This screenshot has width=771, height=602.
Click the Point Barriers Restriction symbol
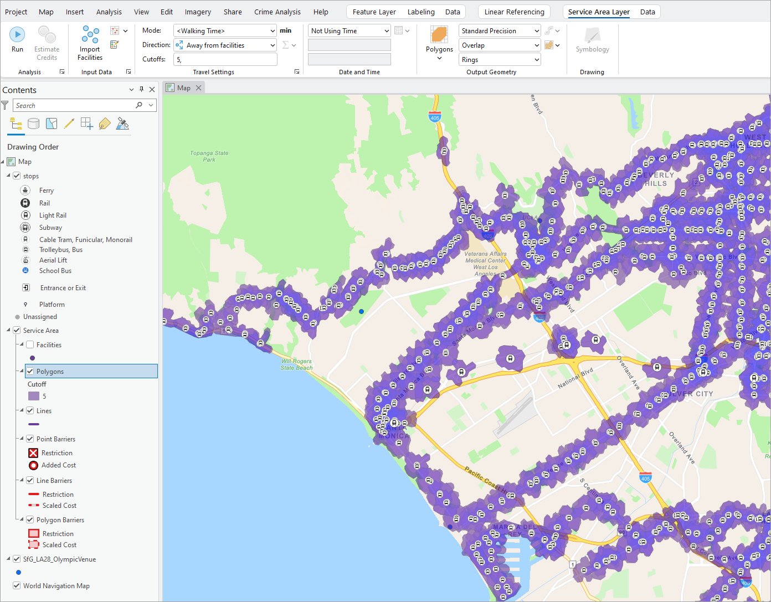coord(33,453)
